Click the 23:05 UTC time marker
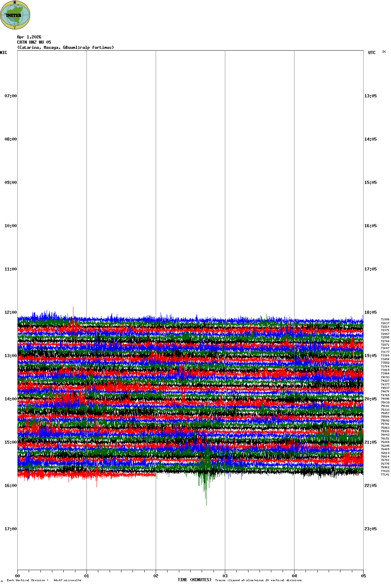The width and height of the screenshot is (391, 585). [x=370, y=529]
